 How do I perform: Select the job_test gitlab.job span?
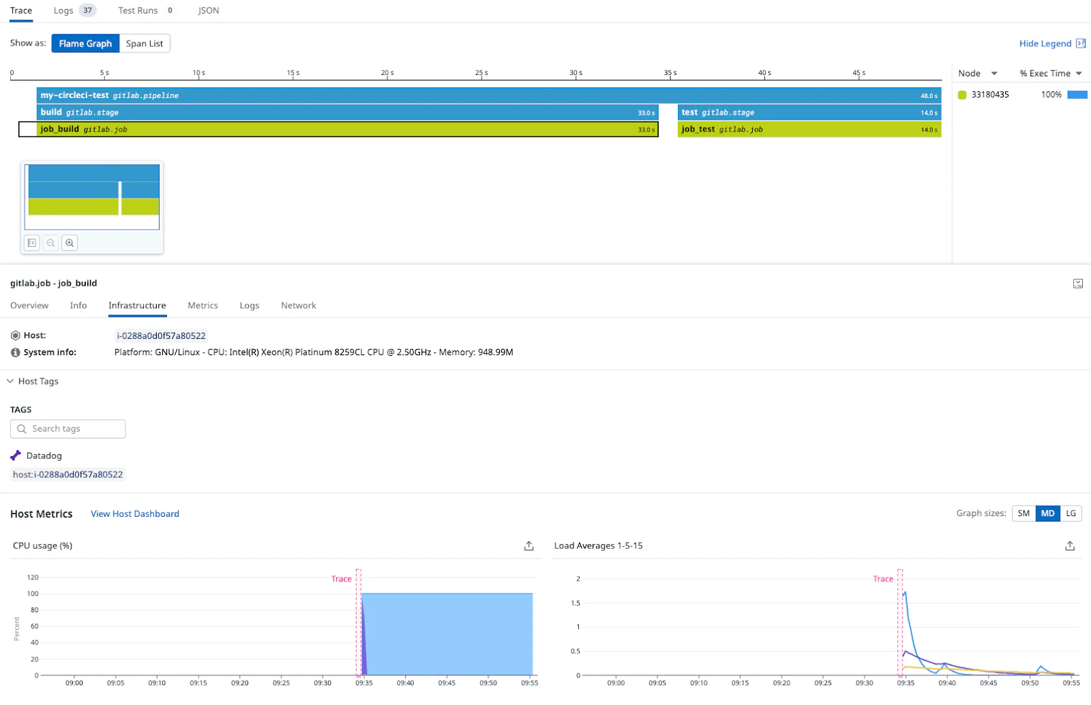[809, 130]
